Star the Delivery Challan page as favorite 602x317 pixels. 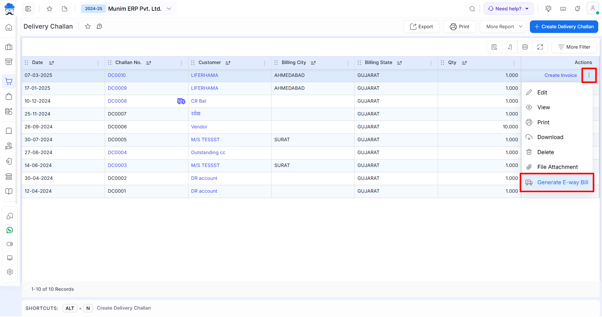coord(88,26)
